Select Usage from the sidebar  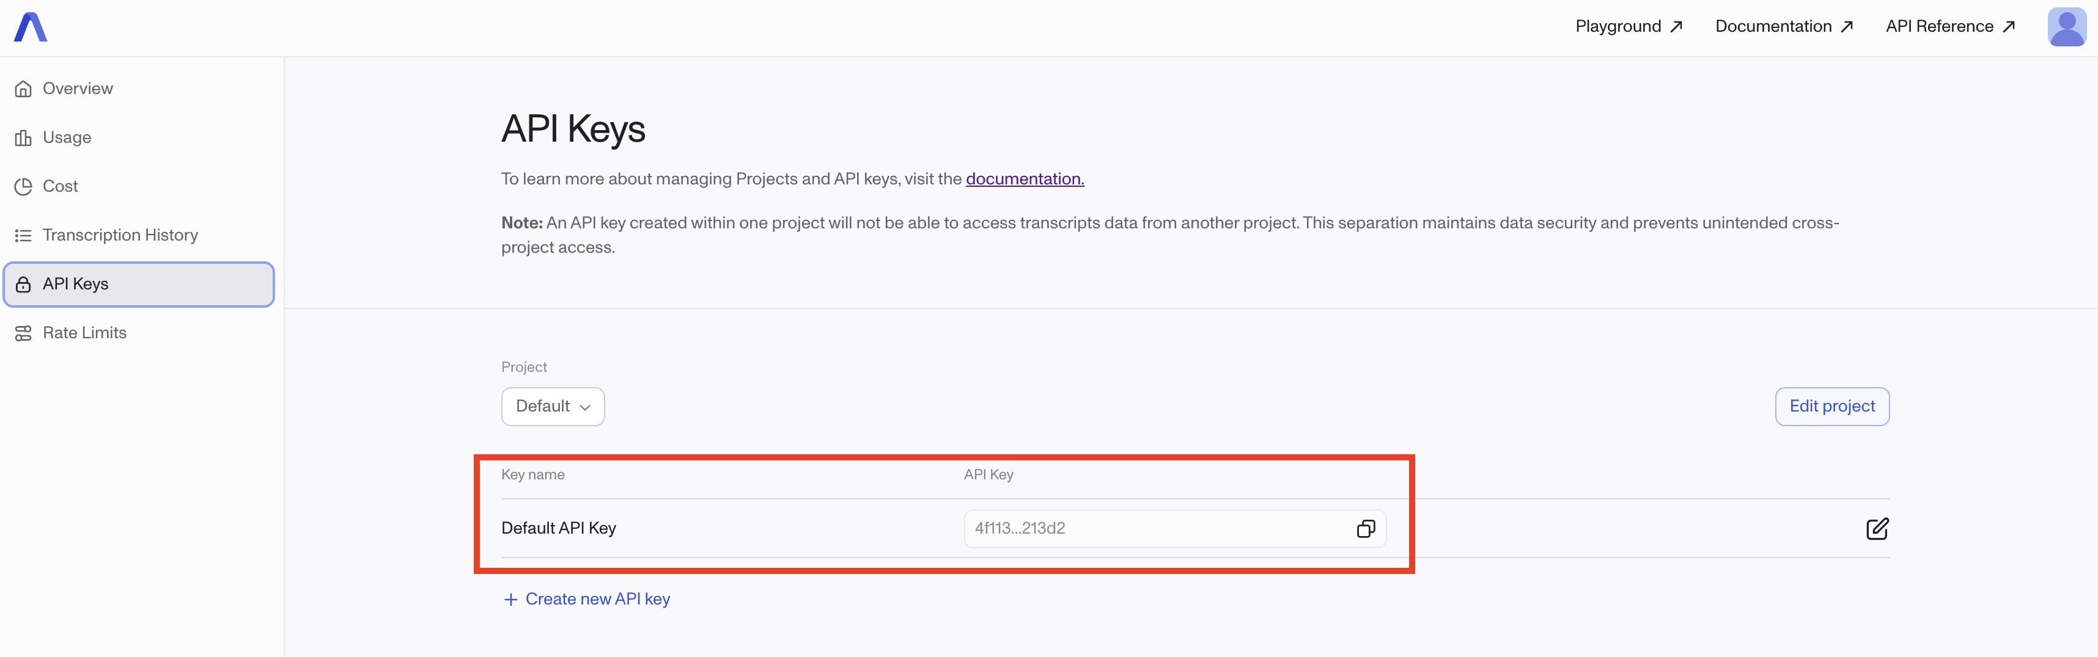coord(67,137)
